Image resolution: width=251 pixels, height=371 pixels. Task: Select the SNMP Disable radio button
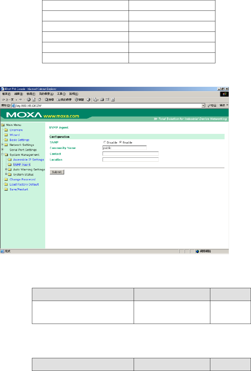(105, 142)
